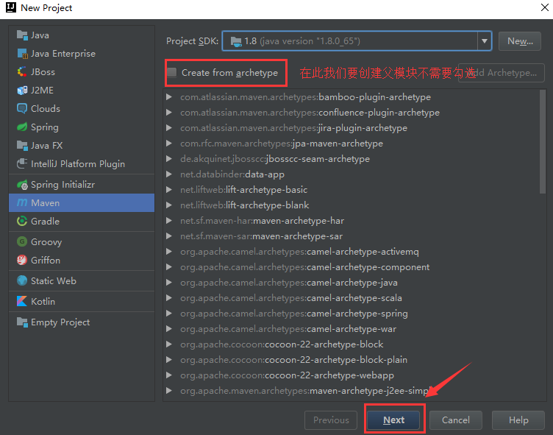Click the Cancel button

click(x=456, y=420)
